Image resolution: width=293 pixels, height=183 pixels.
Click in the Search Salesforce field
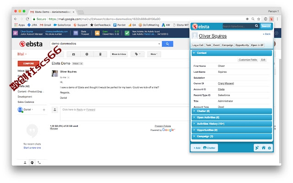239,26
